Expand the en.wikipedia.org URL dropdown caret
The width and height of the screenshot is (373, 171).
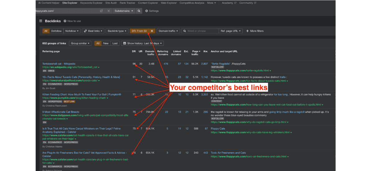tap(99, 67)
